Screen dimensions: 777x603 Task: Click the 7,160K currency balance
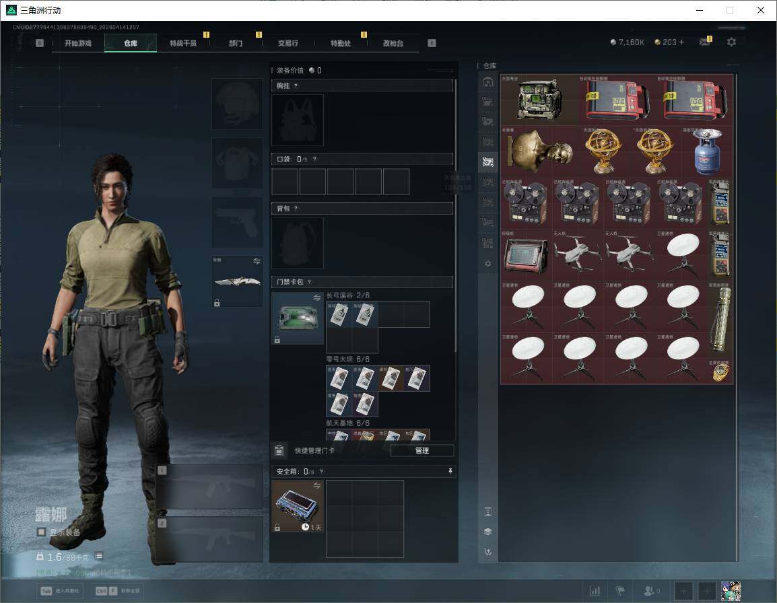point(627,42)
